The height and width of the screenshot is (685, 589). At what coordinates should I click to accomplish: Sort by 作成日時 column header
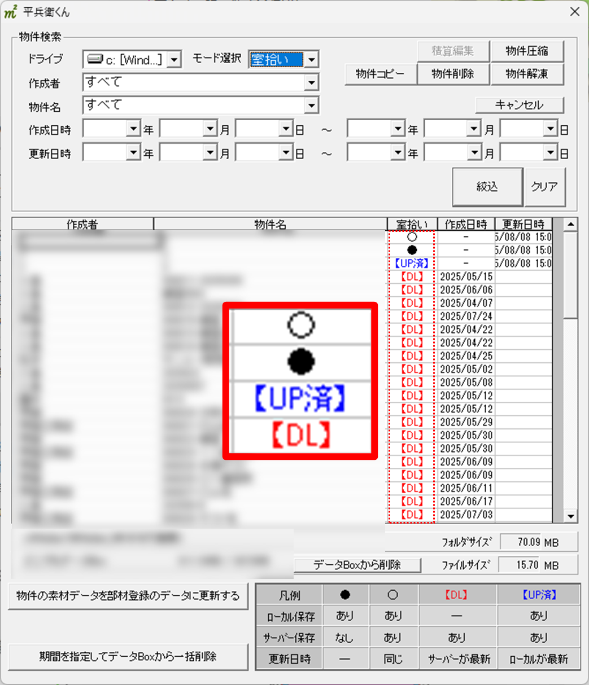pyautogui.click(x=465, y=224)
